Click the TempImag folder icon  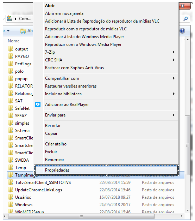click(11, 175)
